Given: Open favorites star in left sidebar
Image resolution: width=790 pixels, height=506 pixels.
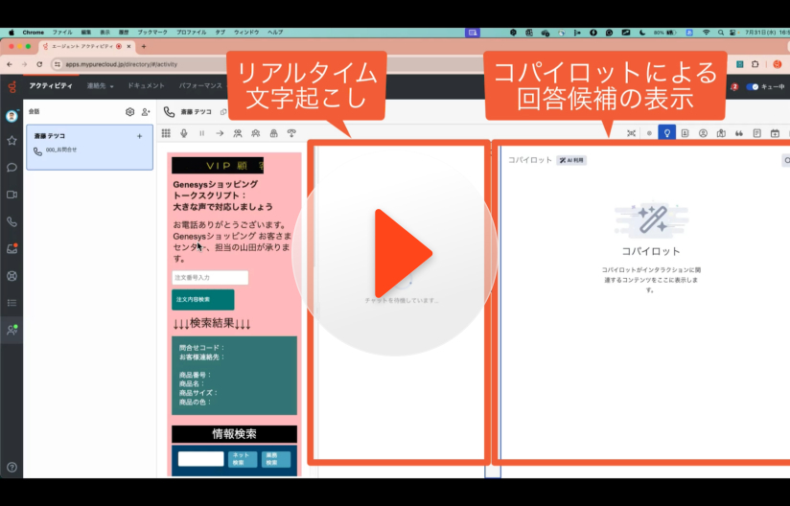Looking at the screenshot, I should [12, 141].
